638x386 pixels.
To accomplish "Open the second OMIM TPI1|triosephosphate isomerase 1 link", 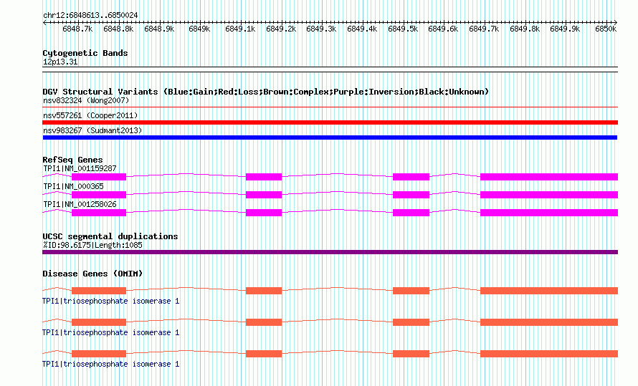I will click(x=110, y=332).
